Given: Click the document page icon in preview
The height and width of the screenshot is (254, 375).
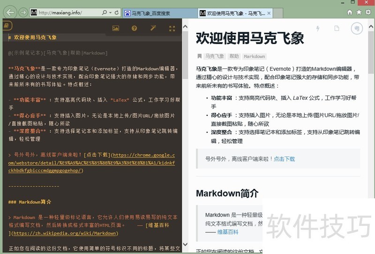Looking at the screenshot, I should coord(337,29).
